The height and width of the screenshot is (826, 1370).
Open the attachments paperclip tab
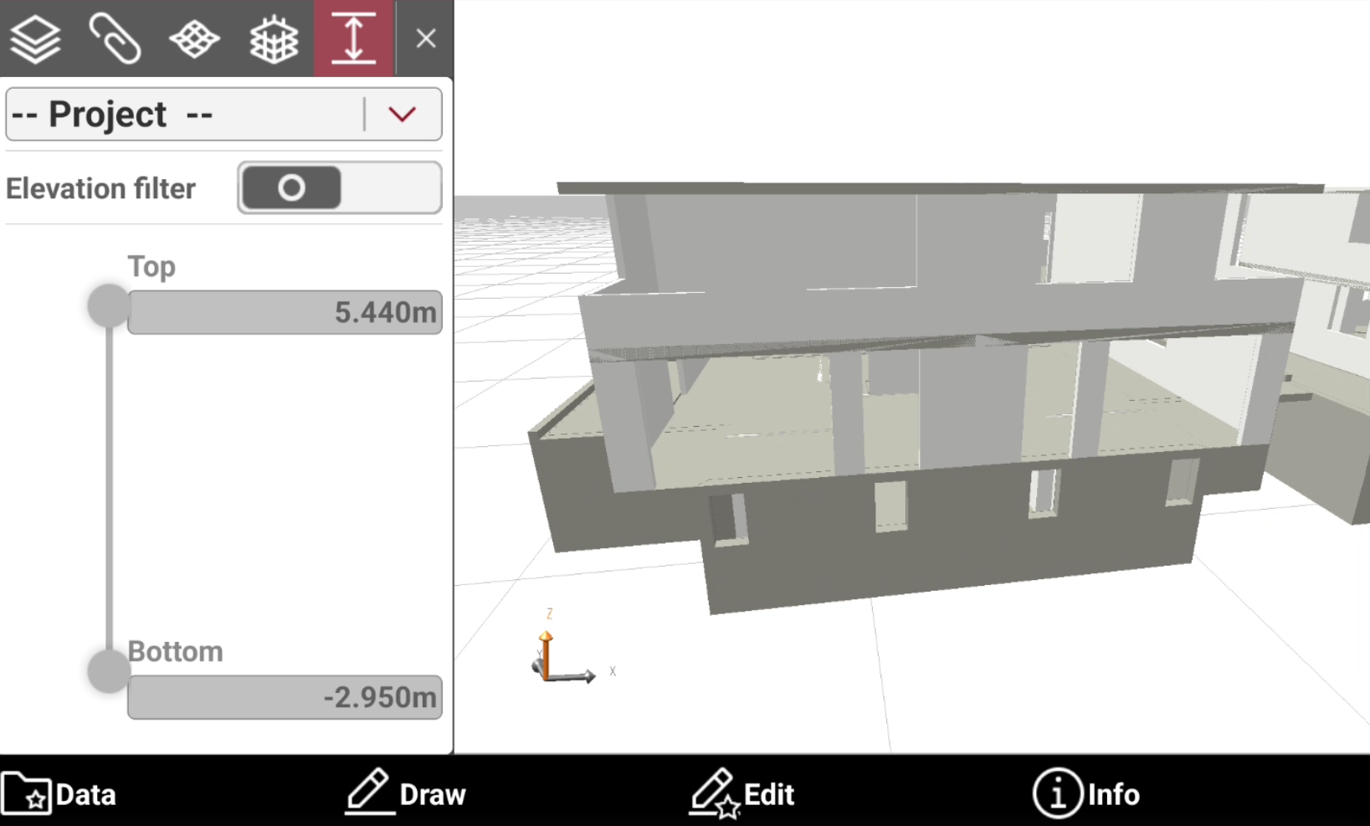[115, 38]
